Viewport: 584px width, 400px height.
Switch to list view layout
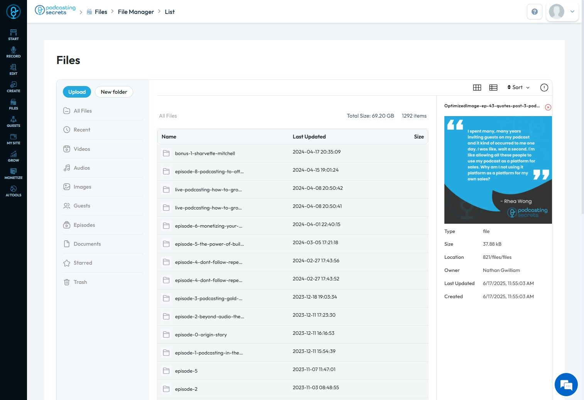(493, 88)
